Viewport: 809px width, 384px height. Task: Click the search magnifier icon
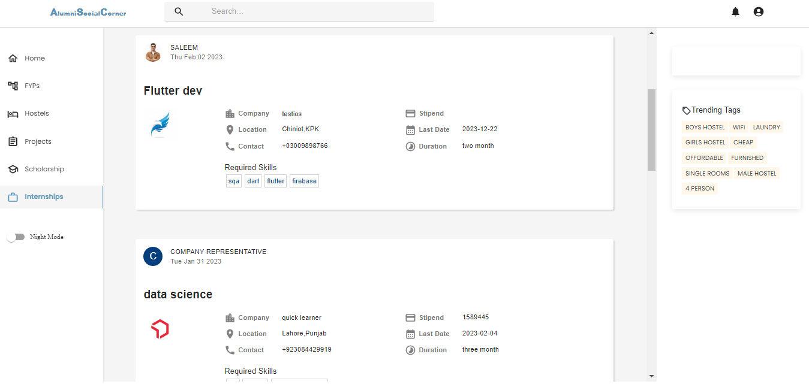coord(179,11)
